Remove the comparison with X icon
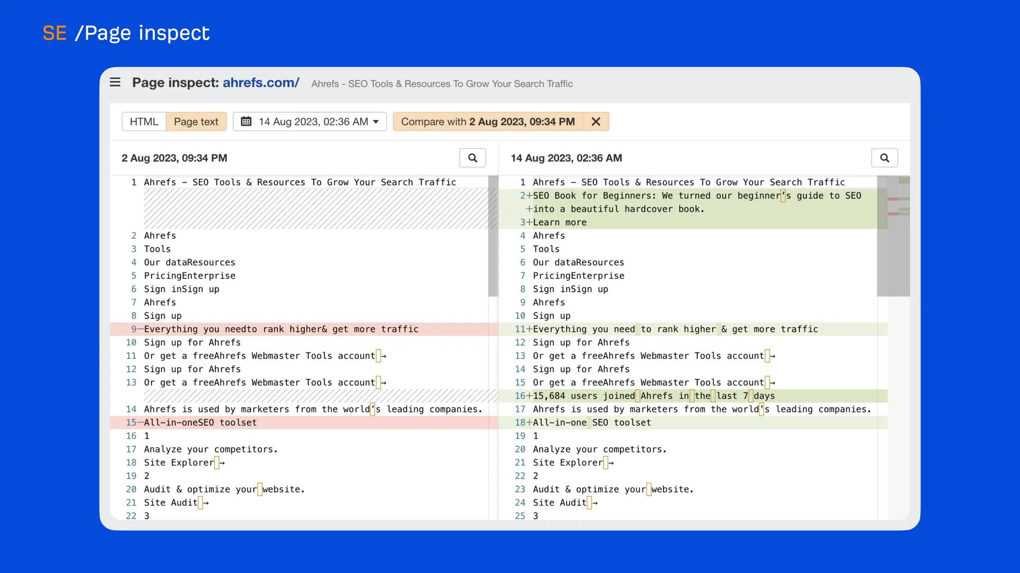 596,121
